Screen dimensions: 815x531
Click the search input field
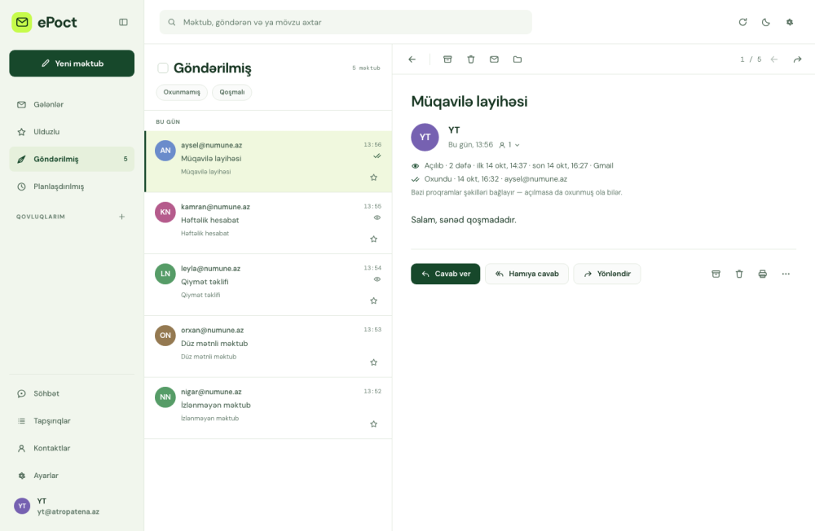346,22
